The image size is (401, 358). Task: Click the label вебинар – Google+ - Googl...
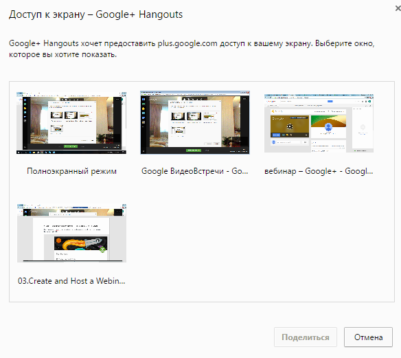319,171
